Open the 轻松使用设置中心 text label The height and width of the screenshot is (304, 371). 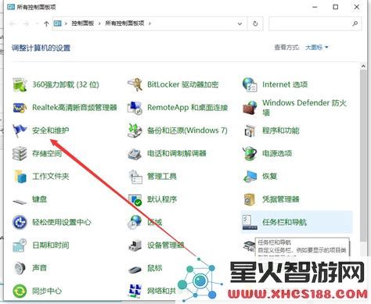(62, 222)
